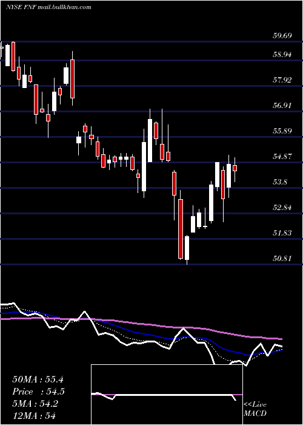Screen dimensions: 303x425
Task: Click the 5MA : 54.2 readout
Action: click(35, 403)
